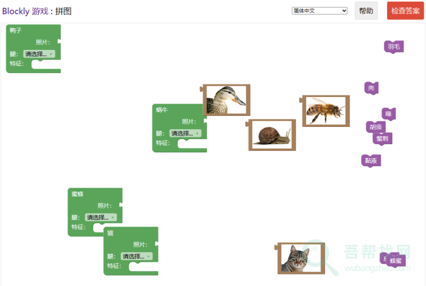Pick the purple 羽毛 trait block
This screenshot has width=426, height=286.
[394, 47]
